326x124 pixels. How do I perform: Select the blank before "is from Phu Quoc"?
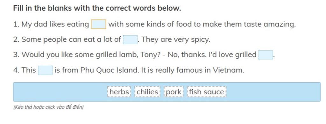(45, 70)
